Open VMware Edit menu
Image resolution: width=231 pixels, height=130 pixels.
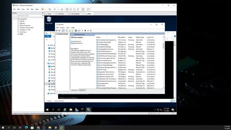[18, 9]
